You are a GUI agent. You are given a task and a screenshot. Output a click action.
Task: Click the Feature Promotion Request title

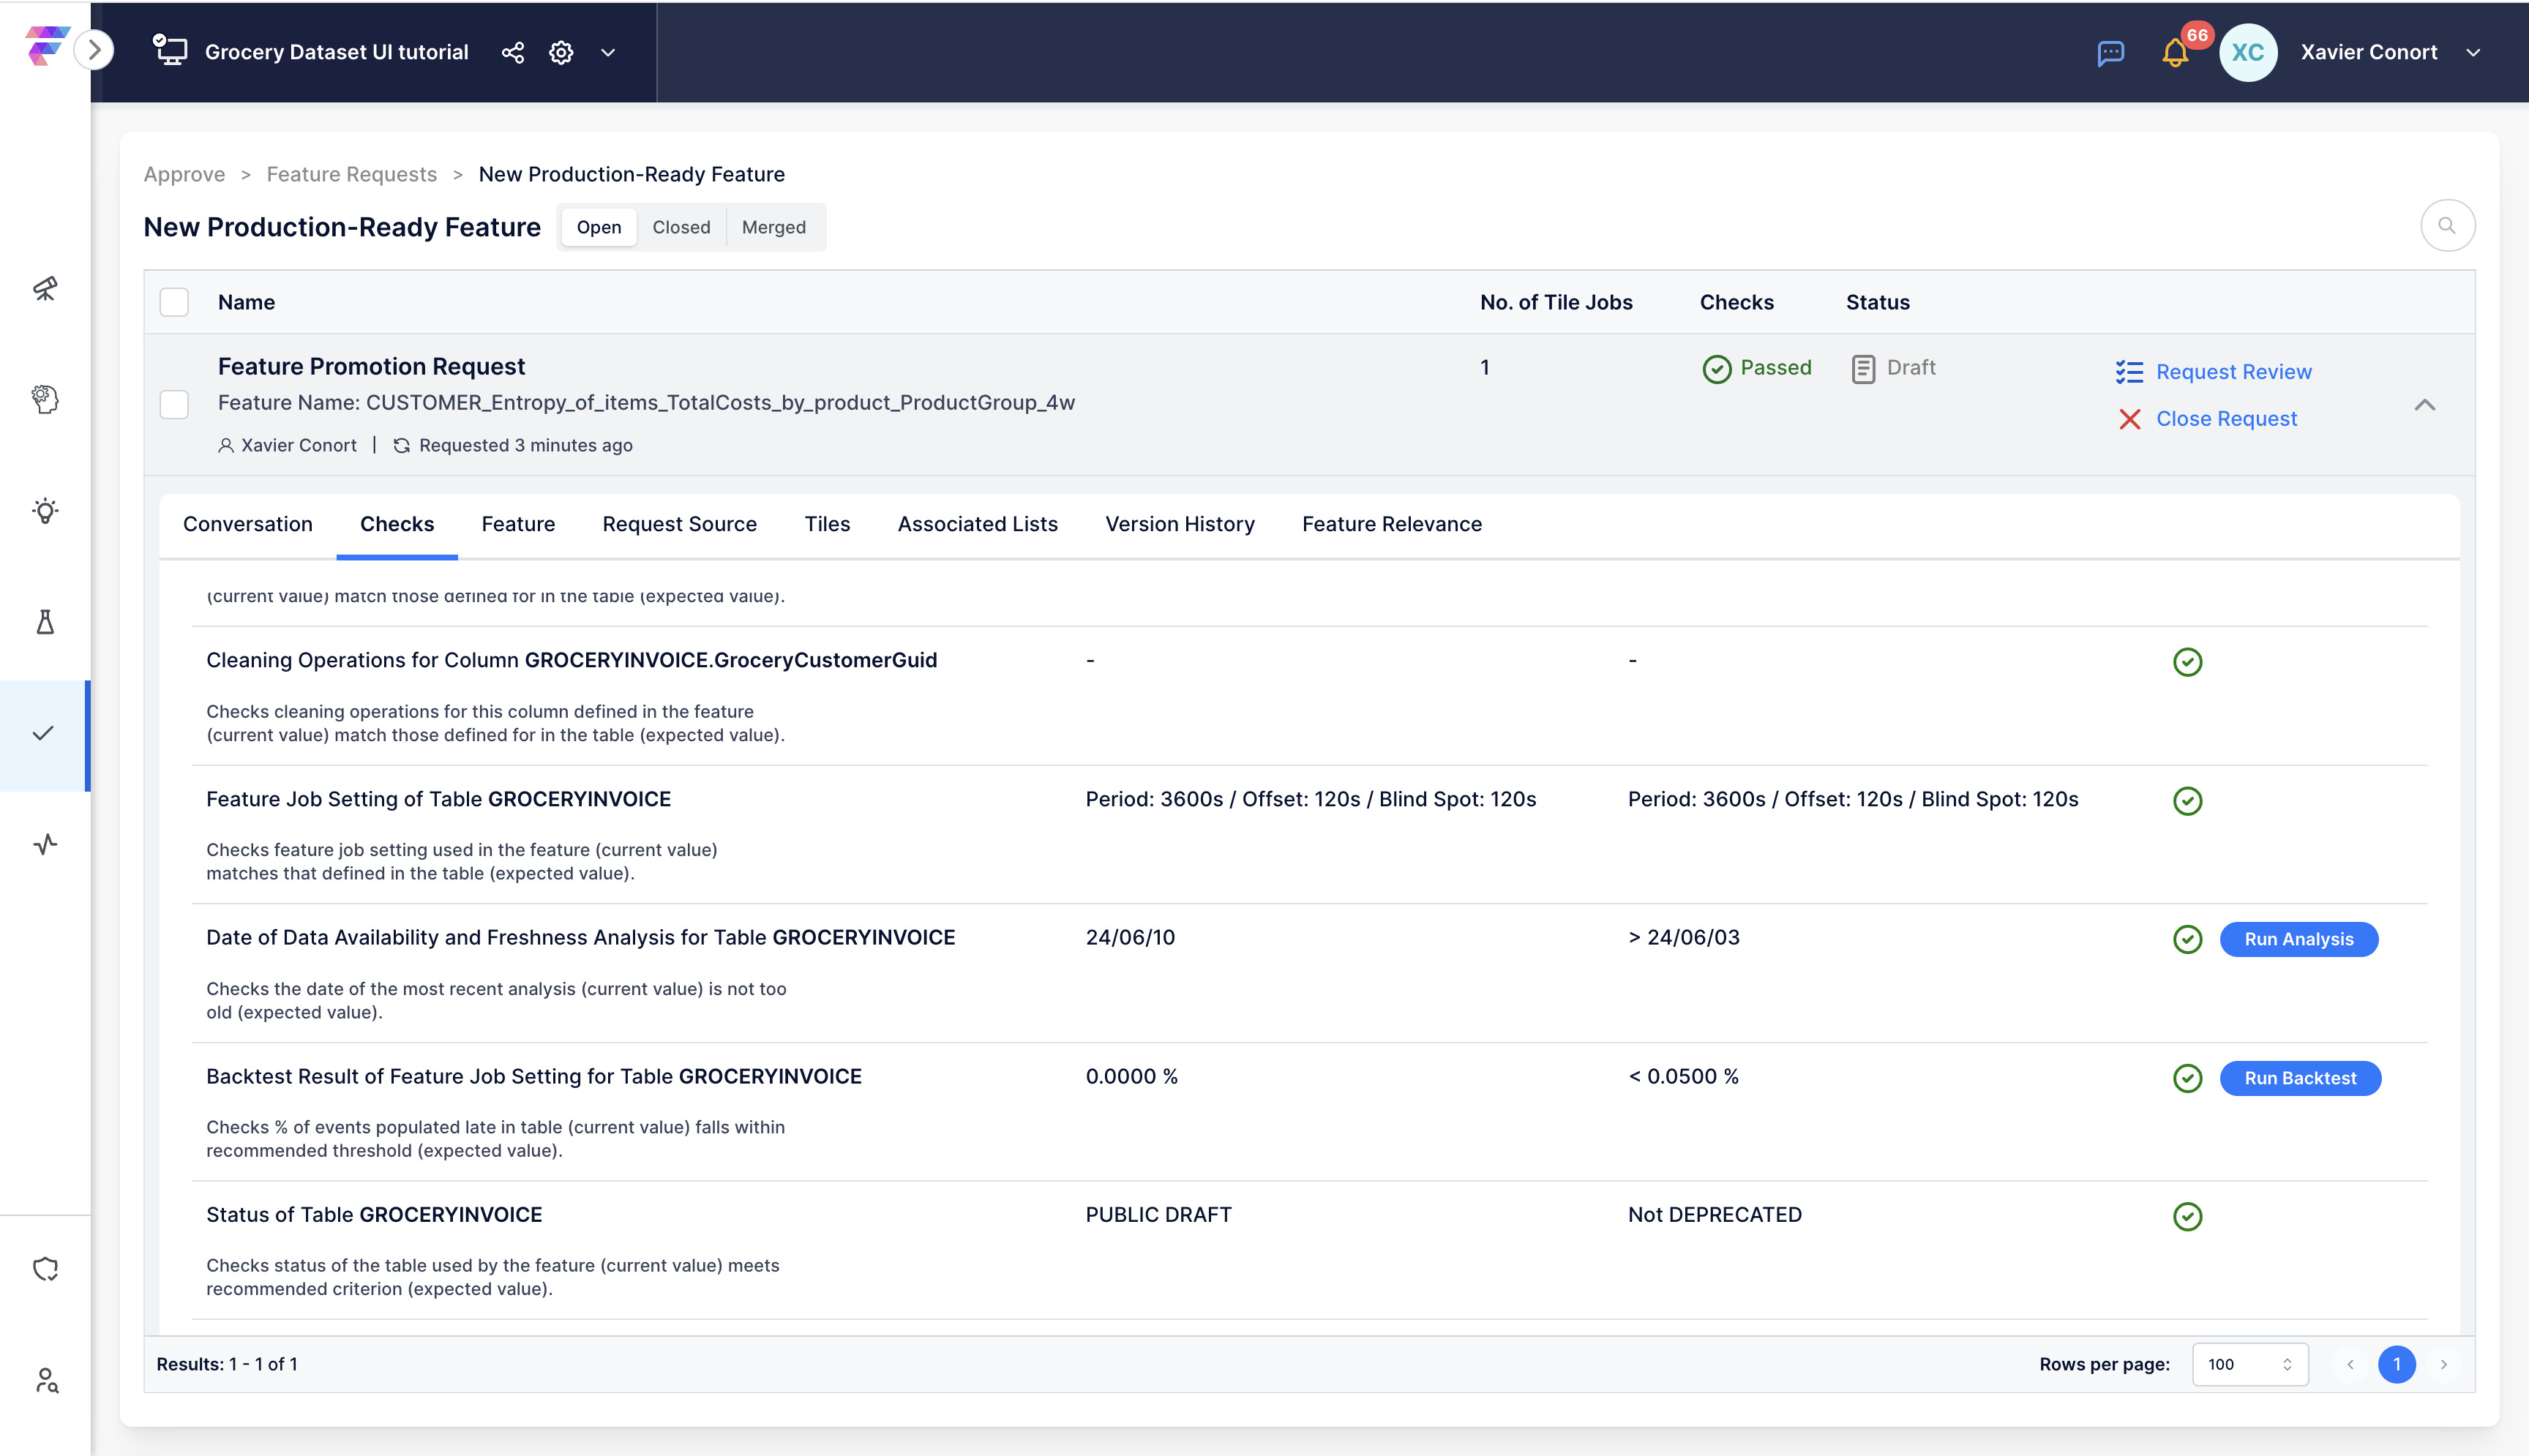pyautogui.click(x=371, y=366)
